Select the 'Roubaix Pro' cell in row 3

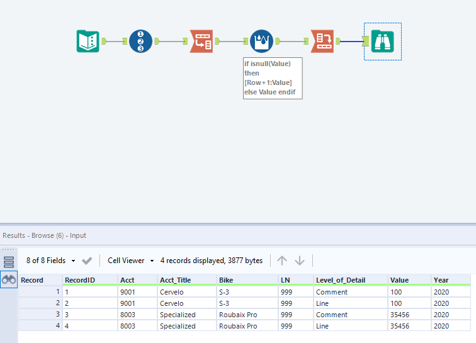[x=238, y=314]
